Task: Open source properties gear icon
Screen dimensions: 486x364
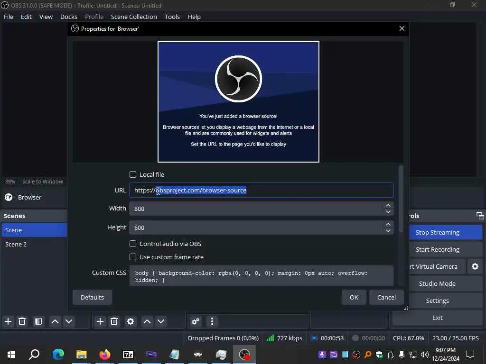Action: tap(131, 321)
